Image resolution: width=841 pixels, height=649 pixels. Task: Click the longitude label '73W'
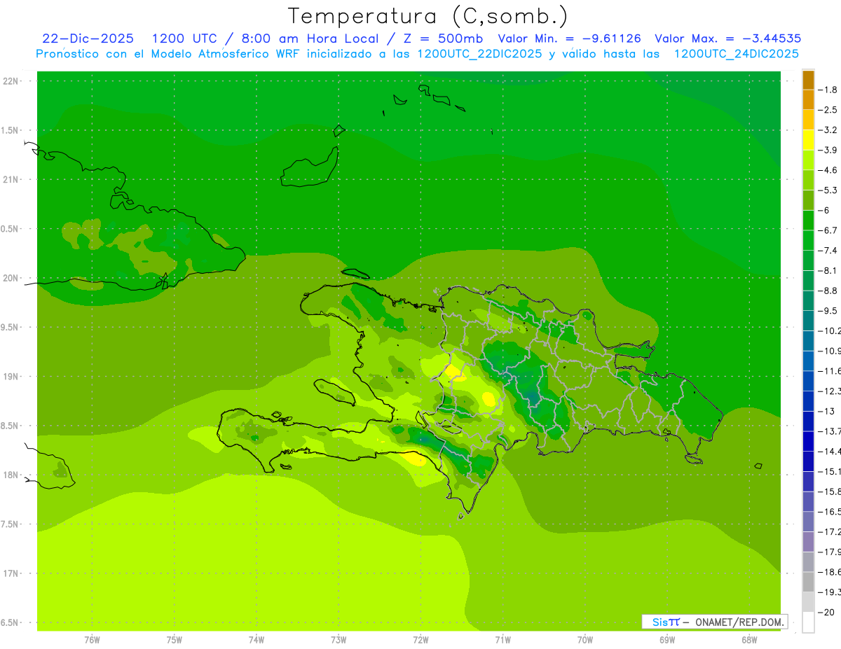[x=339, y=639]
